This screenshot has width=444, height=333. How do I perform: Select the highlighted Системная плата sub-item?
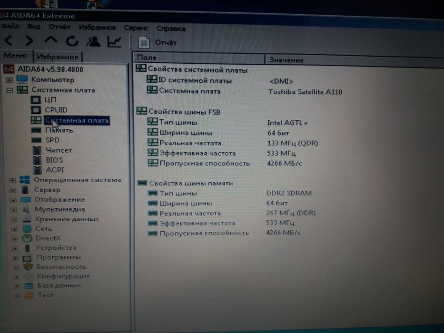click(x=77, y=120)
